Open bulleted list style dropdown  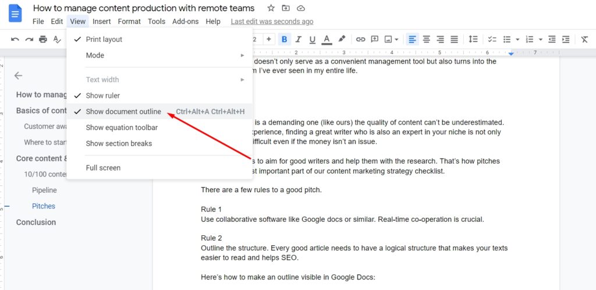click(x=517, y=40)
